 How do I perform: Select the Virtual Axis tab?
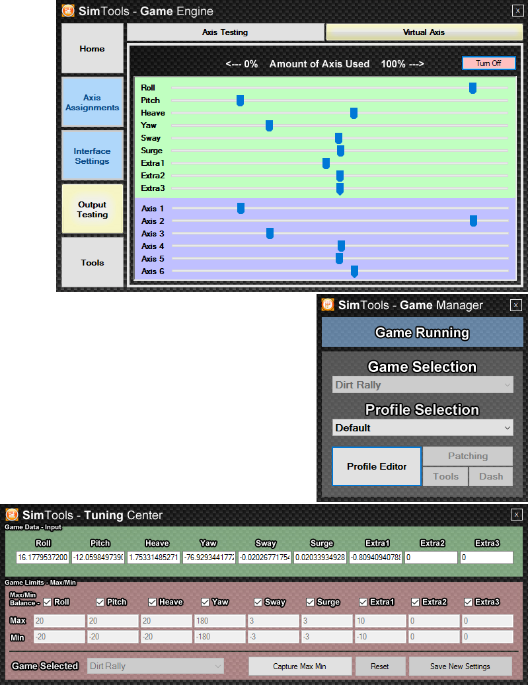pyautogui.click(x=424, y=32)
